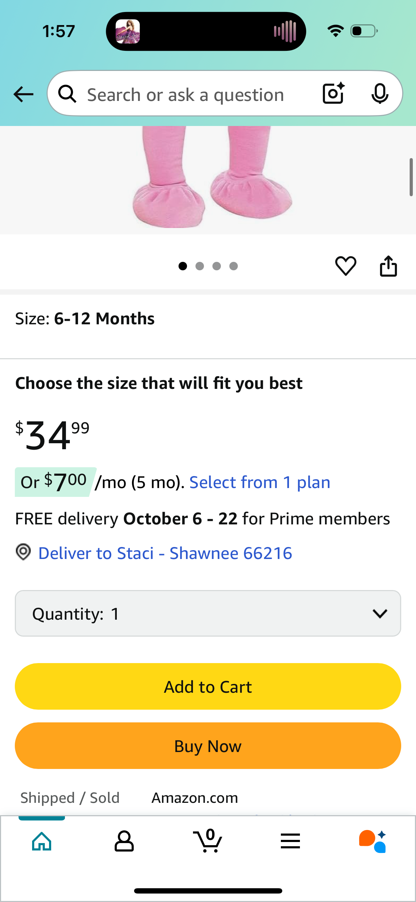This screenshot has height=902, width=416.
Task: Open "Select from 1 plan" link
Action: tap(260, 482)
